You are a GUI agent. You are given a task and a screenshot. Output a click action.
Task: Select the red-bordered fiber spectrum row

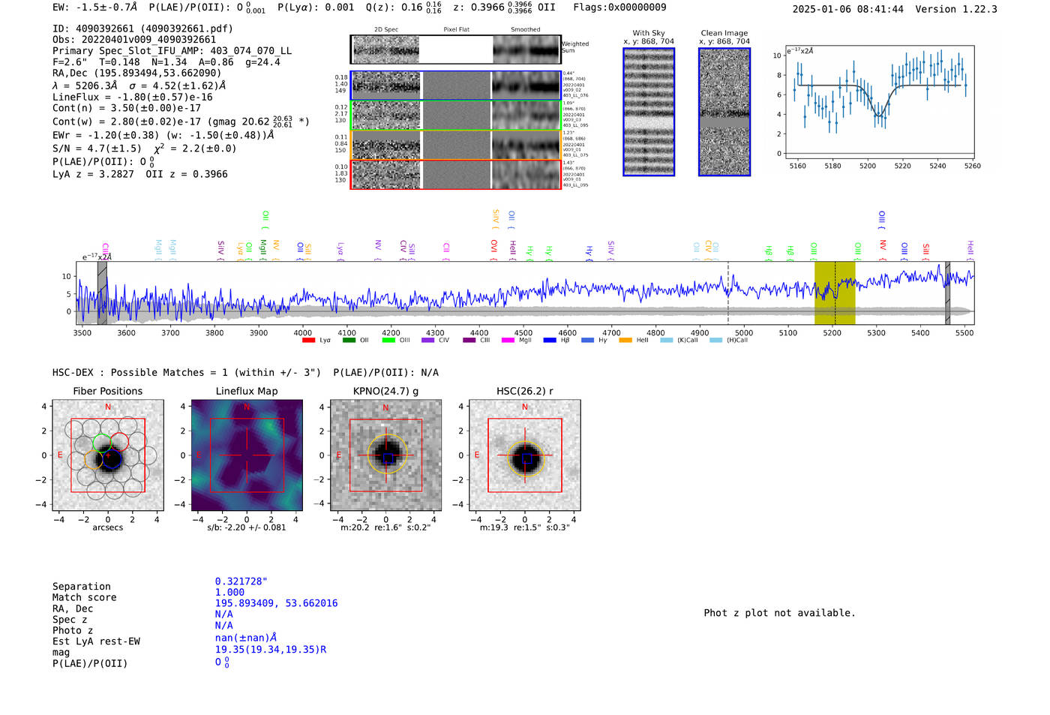point(456,174)
